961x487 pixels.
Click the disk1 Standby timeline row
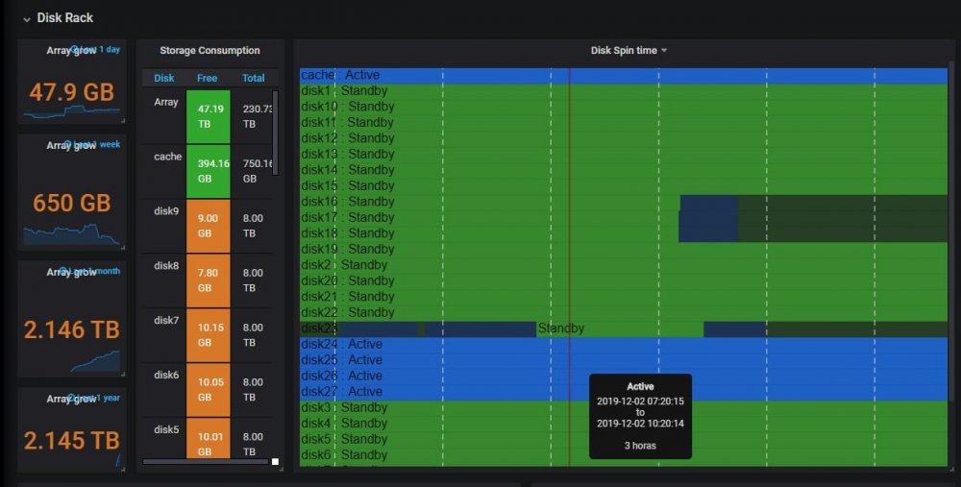click(624, 91)
